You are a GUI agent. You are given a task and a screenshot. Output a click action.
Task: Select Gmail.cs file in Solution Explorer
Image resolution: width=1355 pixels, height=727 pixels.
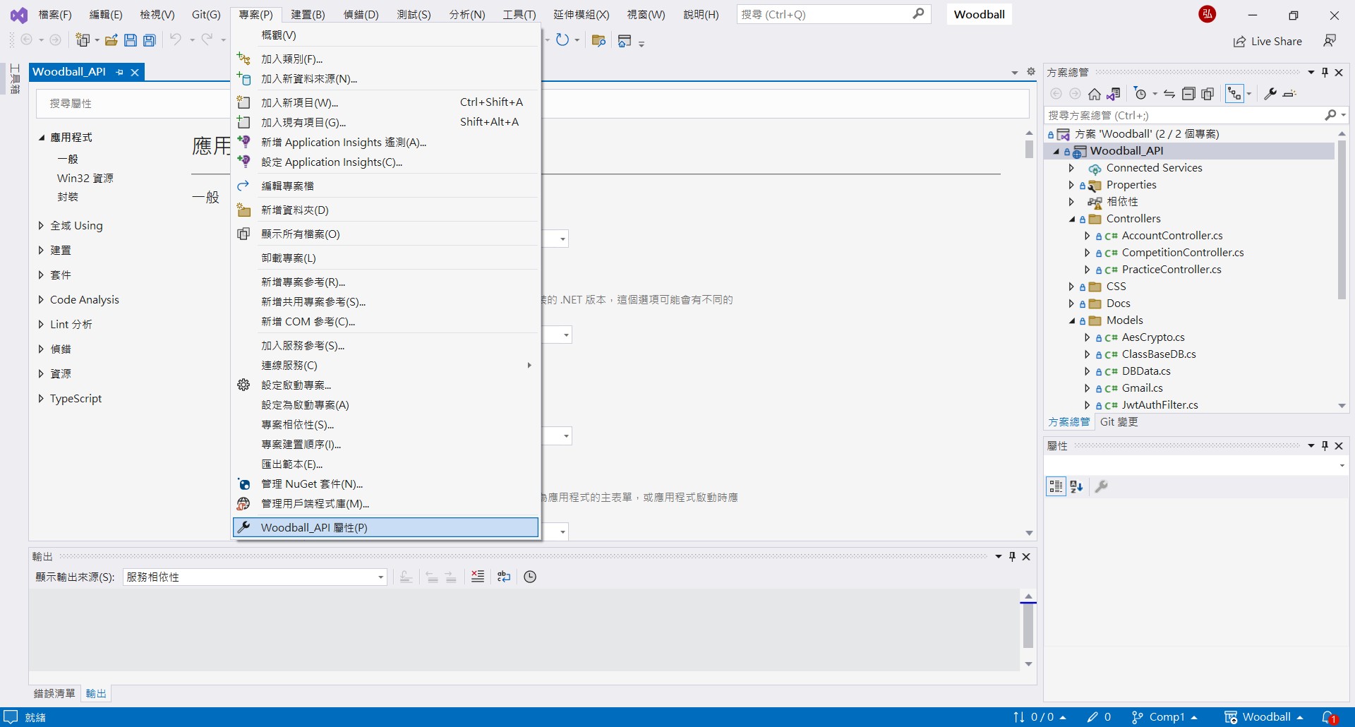(1142, 388)
